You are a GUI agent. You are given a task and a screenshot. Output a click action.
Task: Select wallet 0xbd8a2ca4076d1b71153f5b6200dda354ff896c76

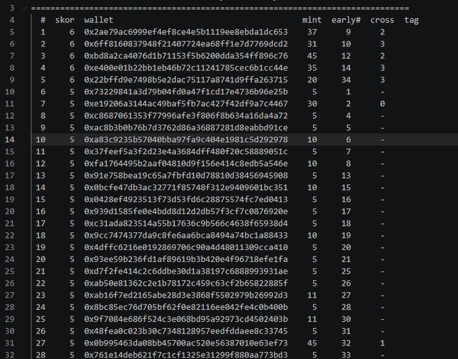pyautogui.click(x=186, y=56)
